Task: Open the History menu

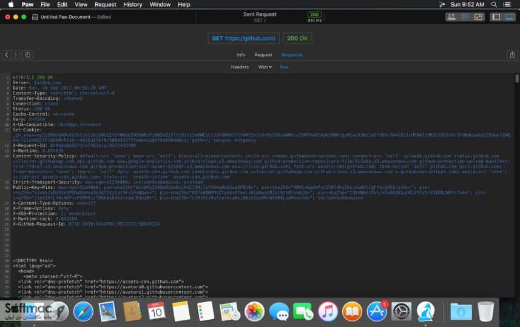Action: [133, 4]
